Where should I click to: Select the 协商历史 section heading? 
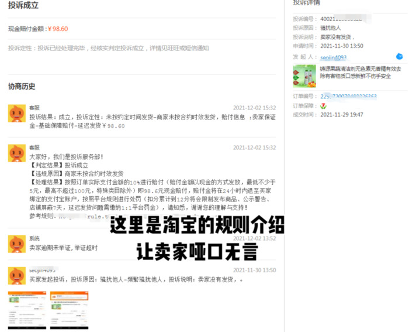coord(22,86)
